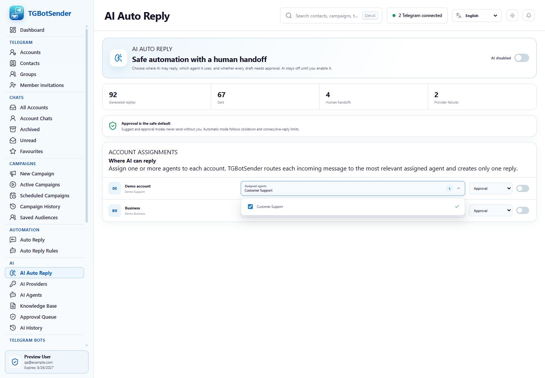Image resolution: width=545 pixels, height=378 pixels.
Task: Click the sidebar Auto Reply icon
Action: tap(13, 240)
